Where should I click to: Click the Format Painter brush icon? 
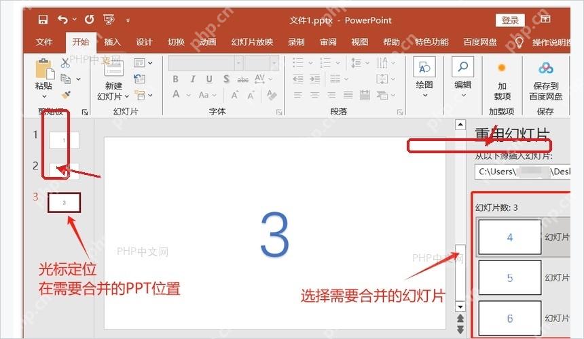pos(66,95)
